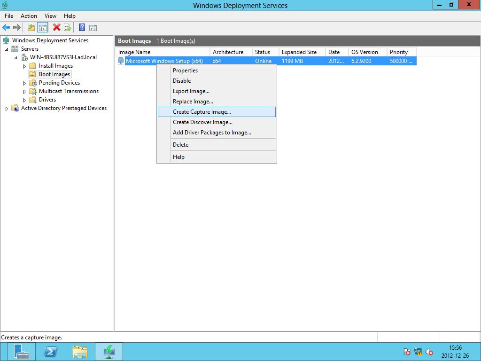Open the Help menu in menu bar
The width and height of the screenshot is (481, 361).
(70, 16)
